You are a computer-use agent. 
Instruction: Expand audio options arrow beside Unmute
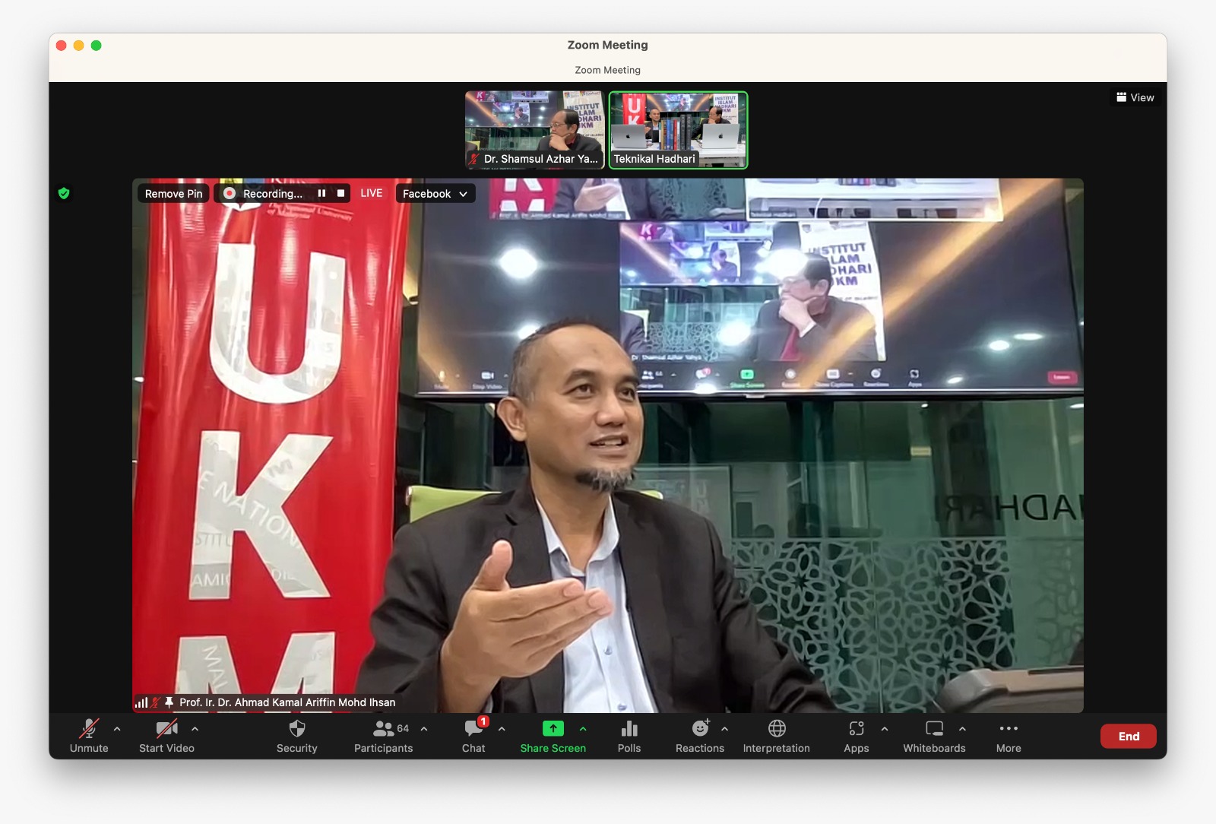[117, 729]
